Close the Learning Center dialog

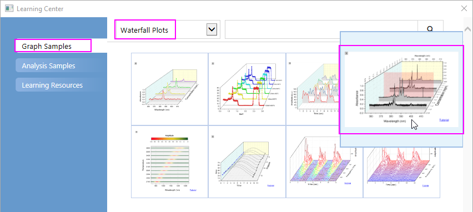pyautogui.click(x=464, y=8)
